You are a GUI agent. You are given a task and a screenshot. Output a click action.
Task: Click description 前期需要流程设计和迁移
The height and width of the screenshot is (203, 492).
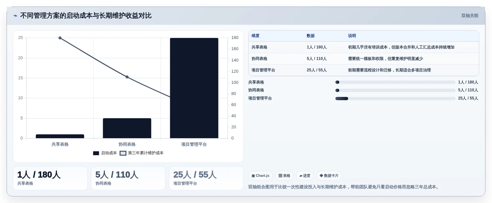[x=390, y=70]
